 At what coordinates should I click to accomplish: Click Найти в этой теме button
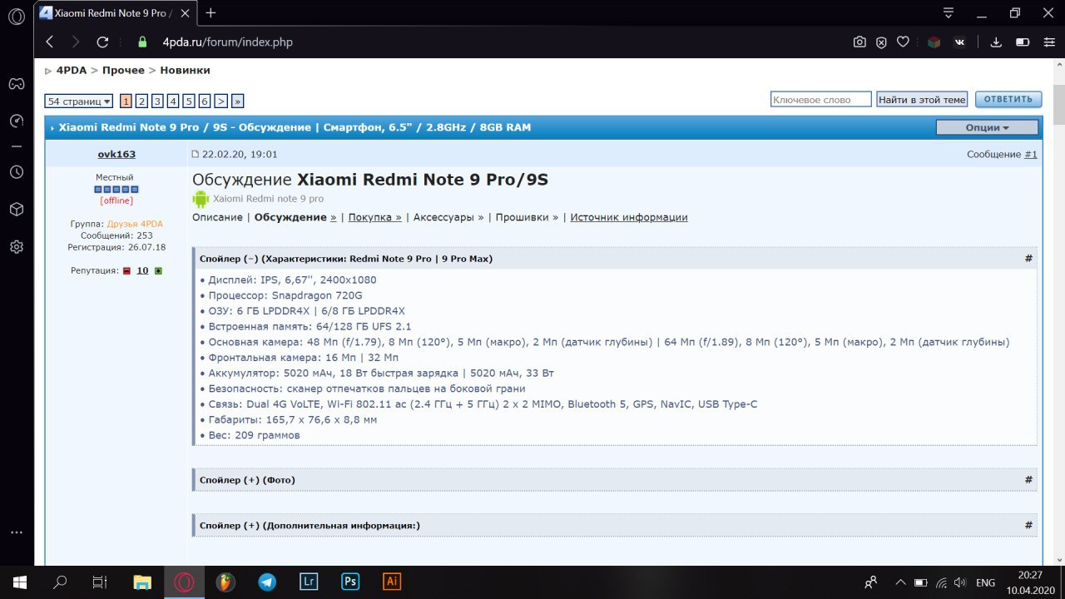click(x=922, y=100)
